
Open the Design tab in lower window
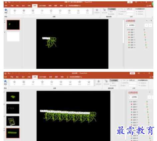coord(23,77)
